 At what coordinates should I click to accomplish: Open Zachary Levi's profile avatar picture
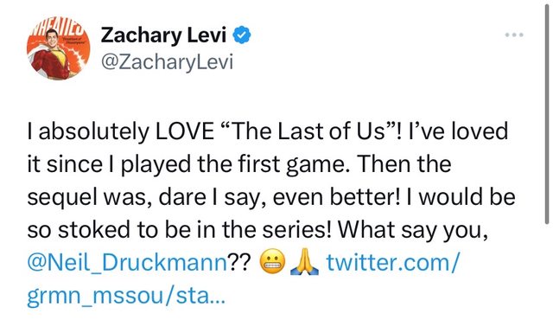[x=58, y=48]
